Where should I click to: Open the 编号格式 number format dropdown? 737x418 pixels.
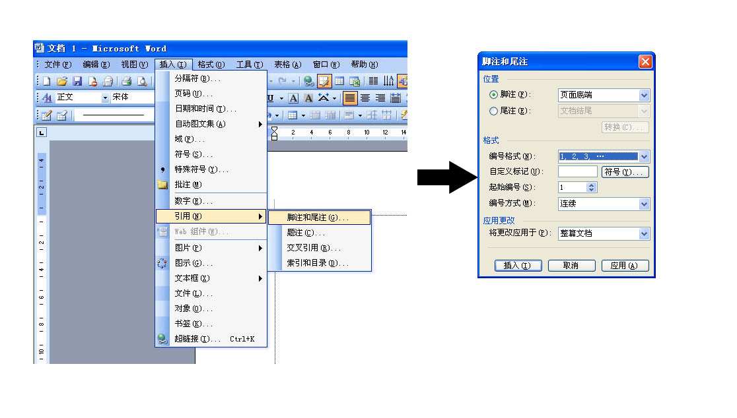[x=644, y=157]
